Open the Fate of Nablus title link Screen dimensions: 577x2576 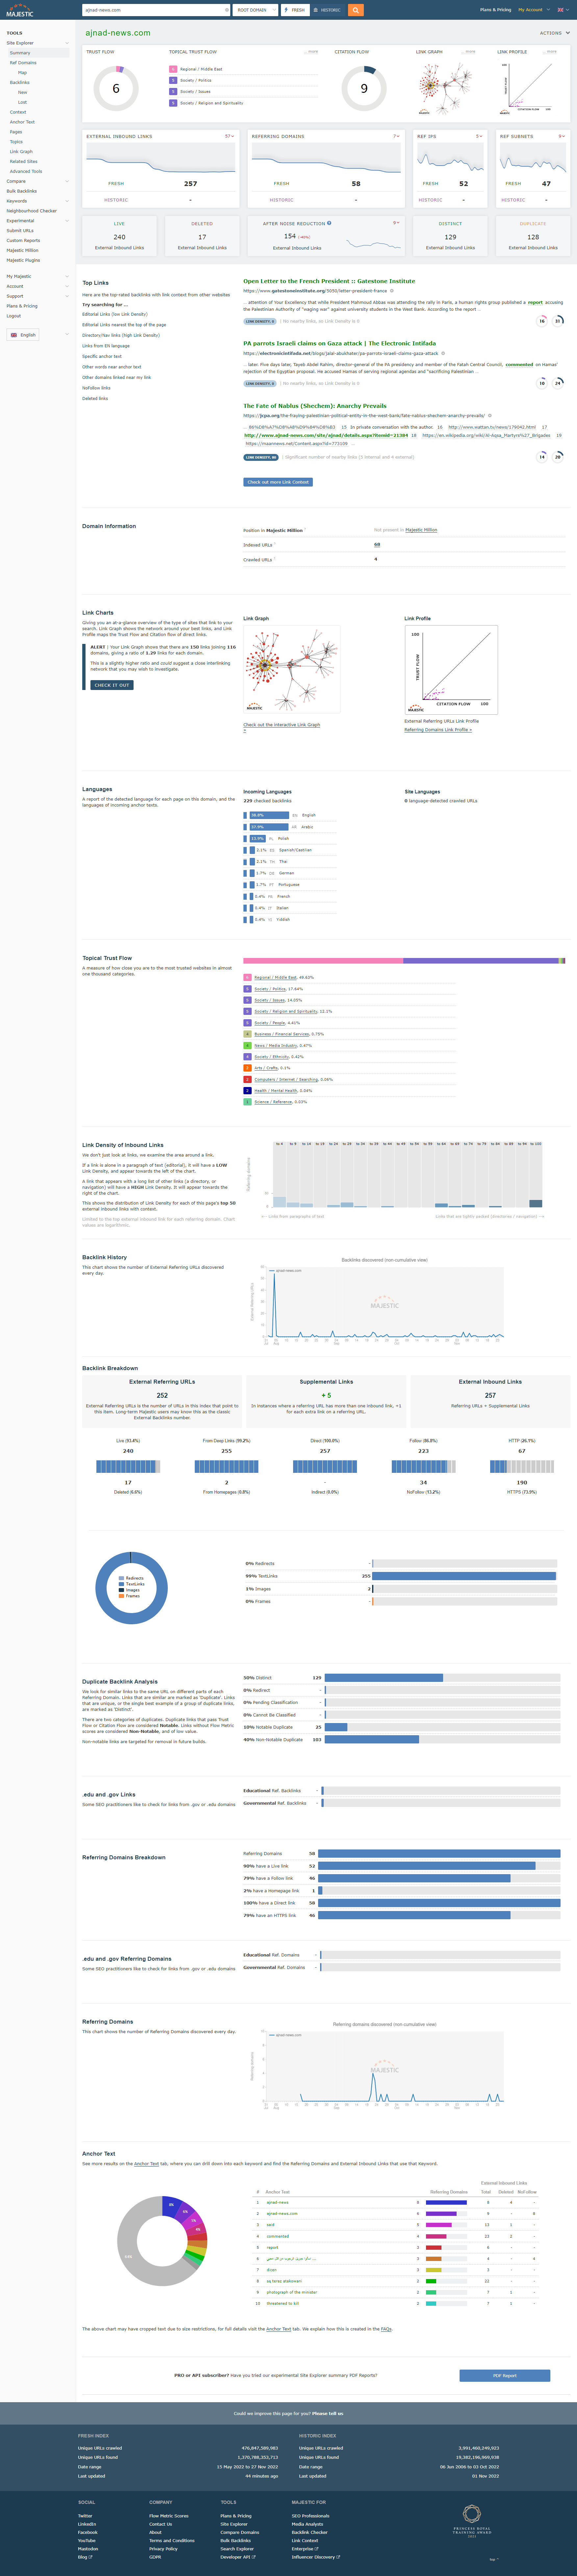(x=315, y=406)
